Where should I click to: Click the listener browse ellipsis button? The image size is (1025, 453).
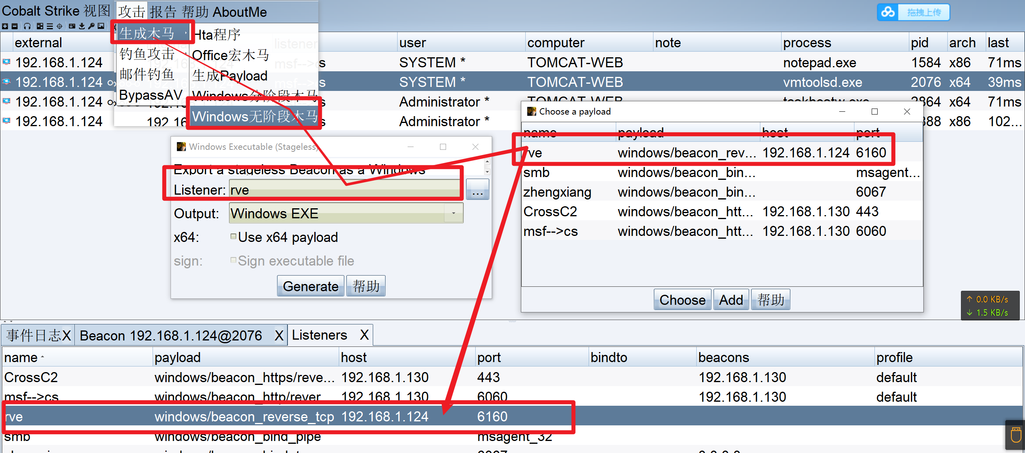pyautogui.click(x=477, y=190)
